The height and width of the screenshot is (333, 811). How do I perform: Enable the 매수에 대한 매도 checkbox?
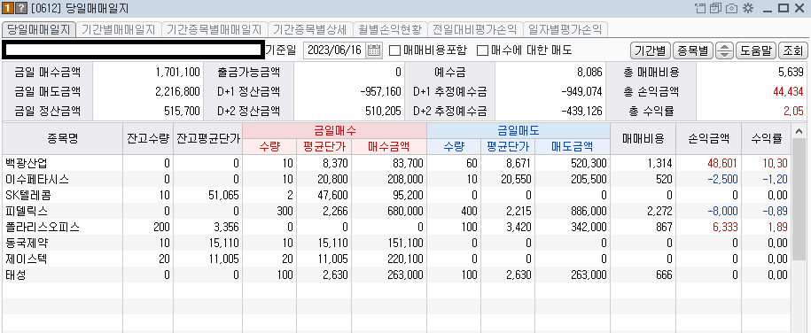pyautogui.click(x=482, y=50)
